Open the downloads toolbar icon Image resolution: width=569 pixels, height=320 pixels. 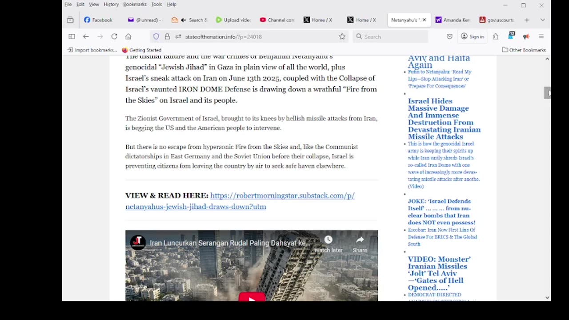pos(511,36)
